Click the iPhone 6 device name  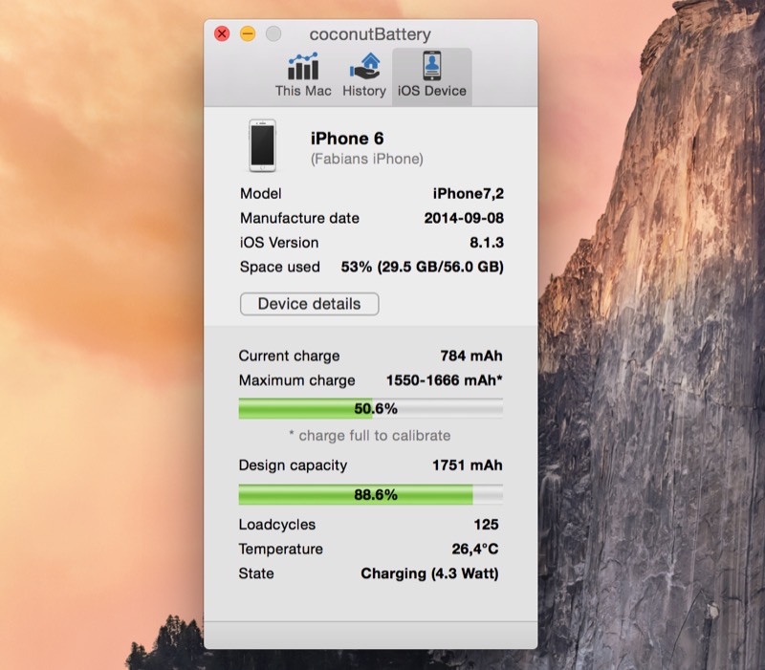click(x=347, y=139)
